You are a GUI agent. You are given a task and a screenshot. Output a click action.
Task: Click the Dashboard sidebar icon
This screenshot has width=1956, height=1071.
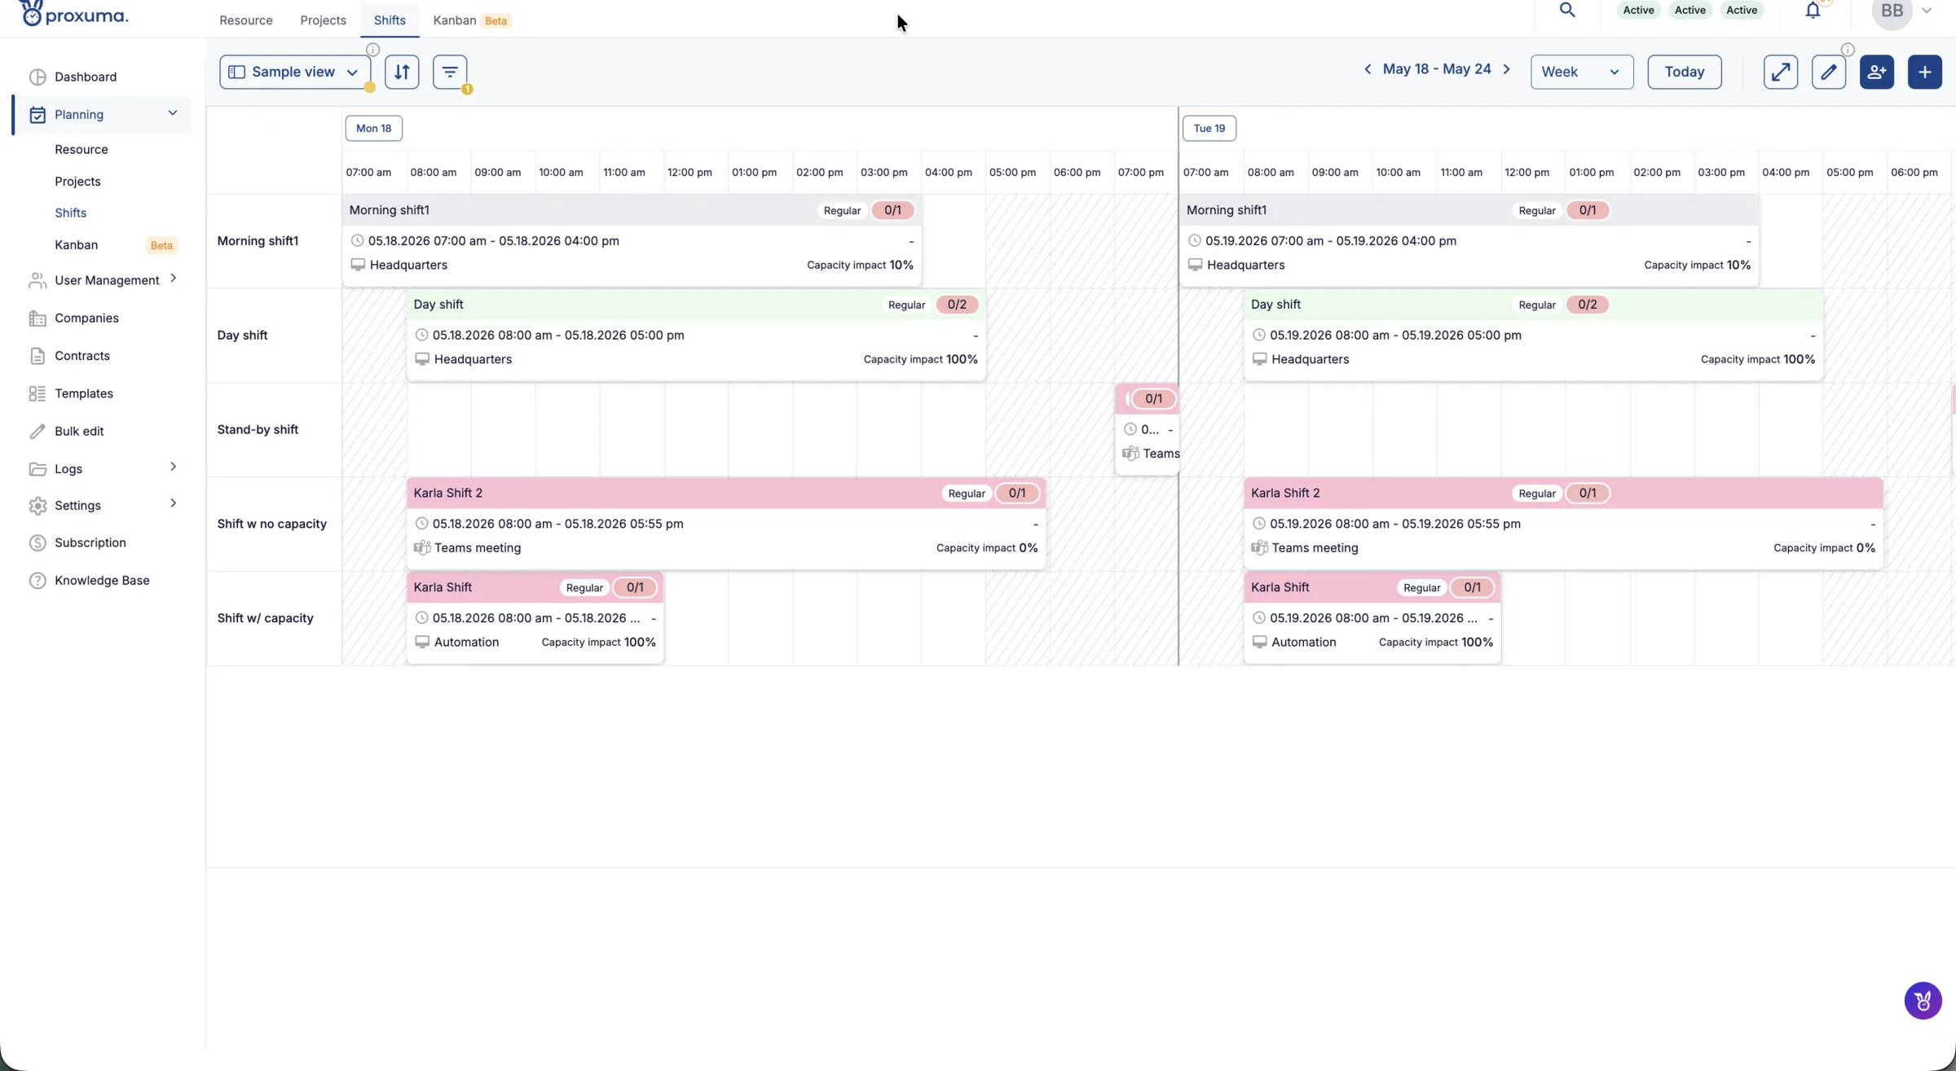pyautogui.click(x=37, y=77)
